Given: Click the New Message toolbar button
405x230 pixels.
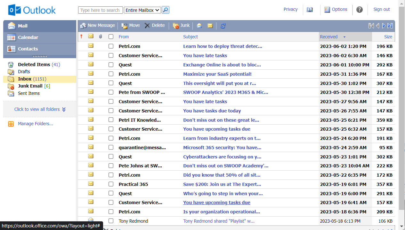Looking at the screenshot, I should (x=97, y=26).
